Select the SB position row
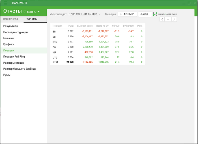This screenshot has height=144, width=198. tap(98, 36)
